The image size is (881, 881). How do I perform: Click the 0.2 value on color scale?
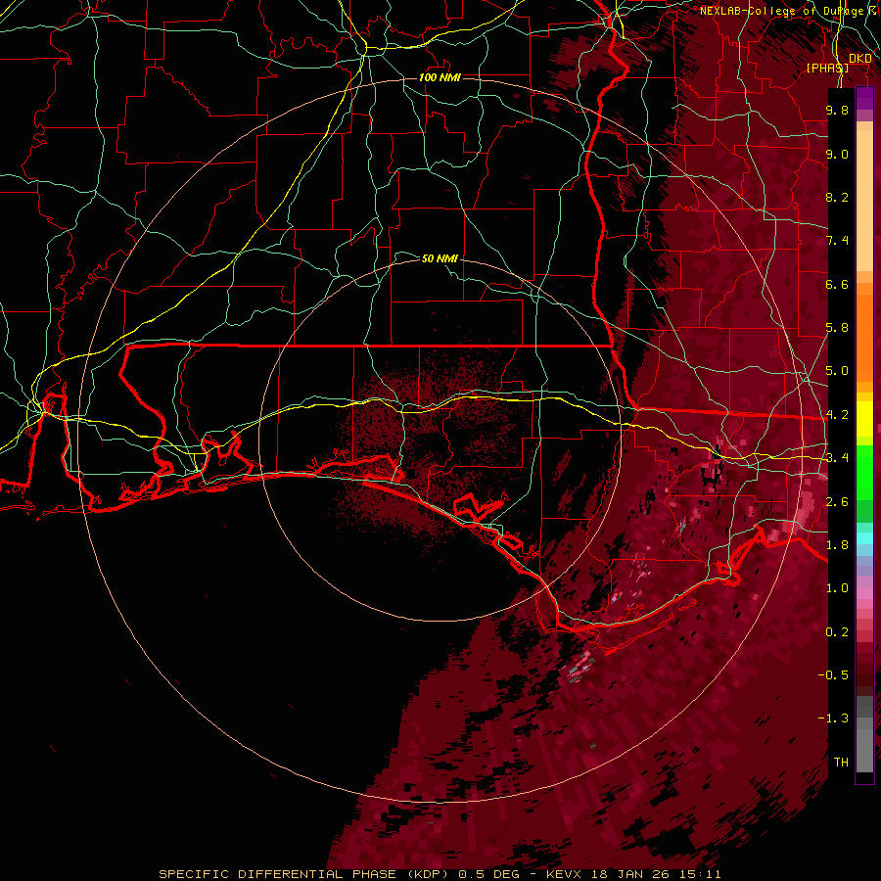(x=837, y=632)
